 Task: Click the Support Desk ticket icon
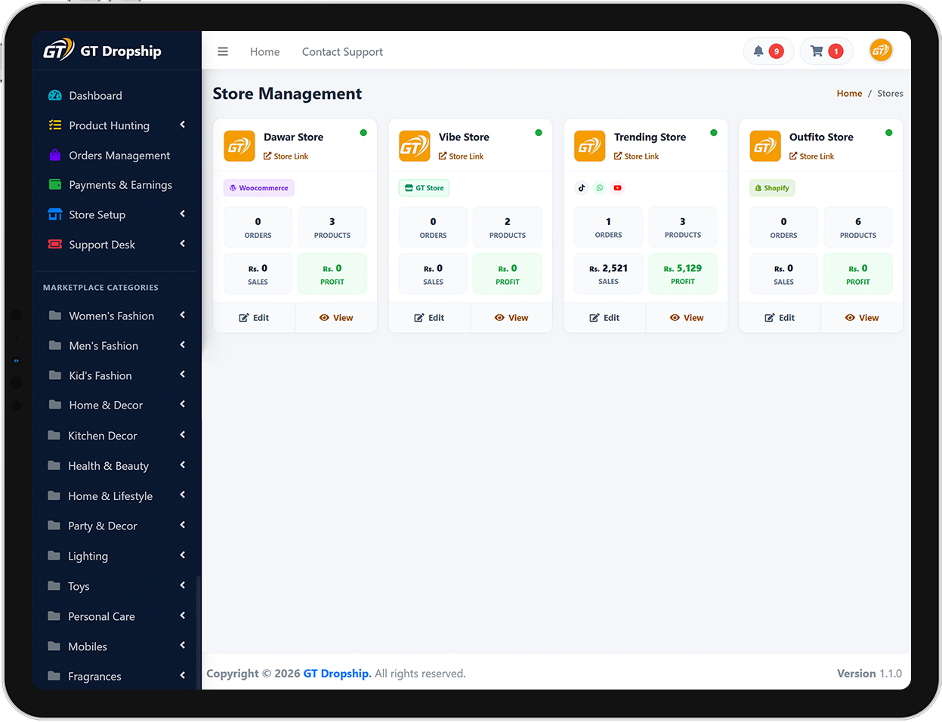[55, 245]
